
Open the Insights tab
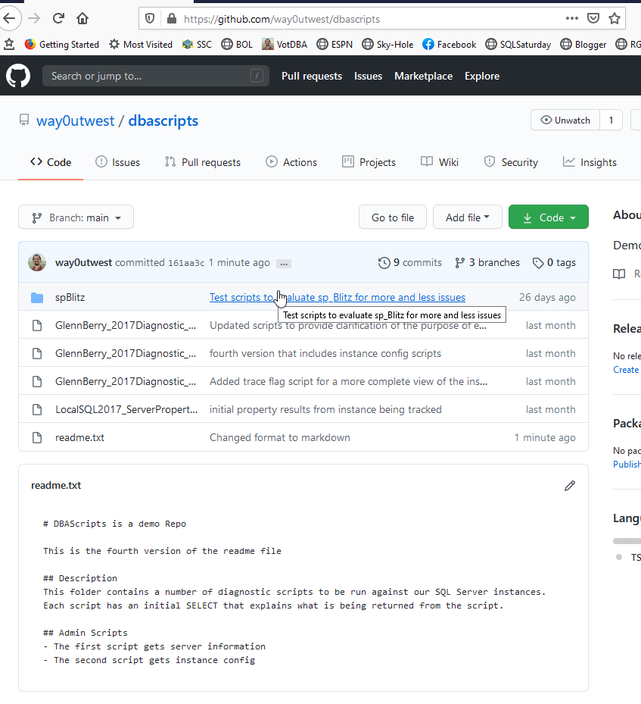pyautogui.click(x=590, y=162)
